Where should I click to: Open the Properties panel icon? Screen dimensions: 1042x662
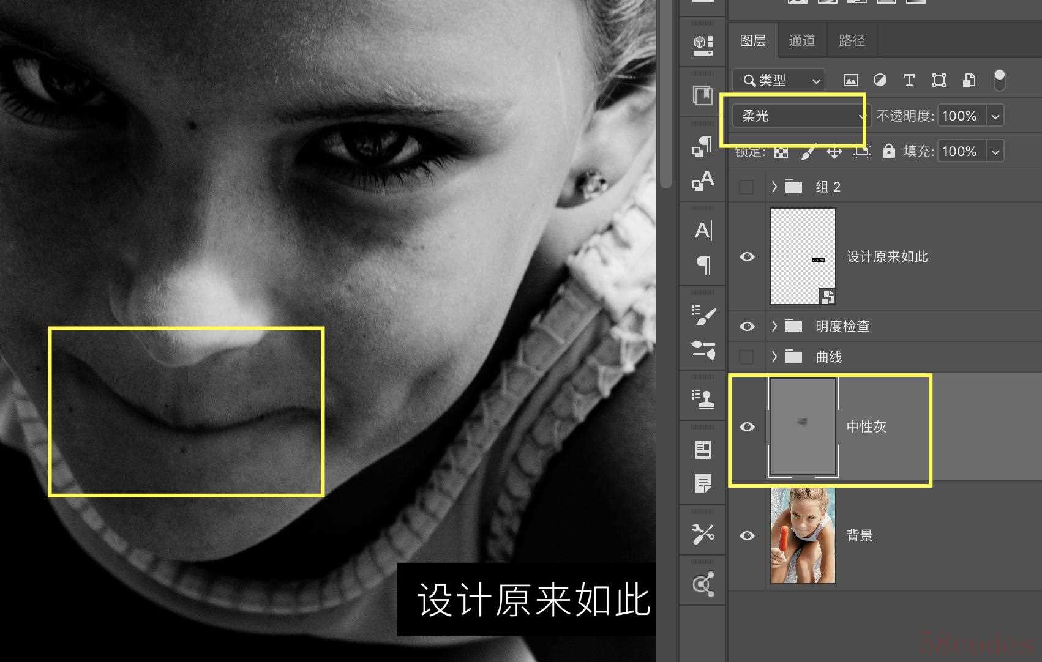[x=703, y=450]
